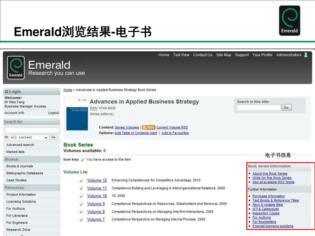Open Emerald licensing solutions link
This screenshot has height=236, width=315.
[x=273, y=226]
